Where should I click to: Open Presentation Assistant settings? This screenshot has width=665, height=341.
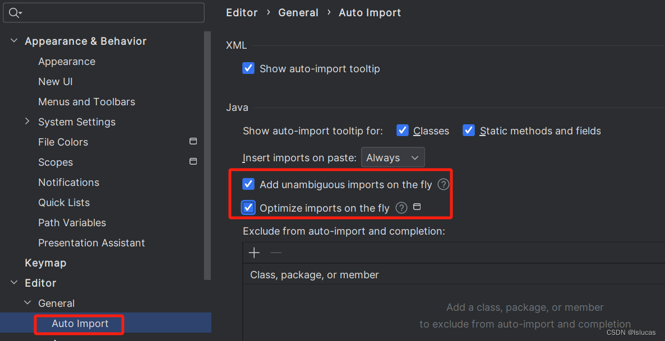coord(91,242)
